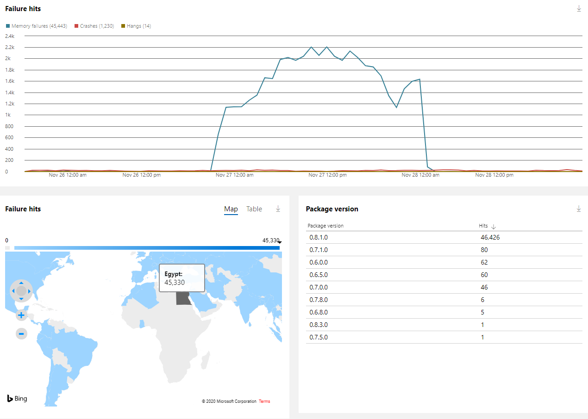Toggle Hangs series in chart legend
The image size is (588, 419).
point(136,26)
